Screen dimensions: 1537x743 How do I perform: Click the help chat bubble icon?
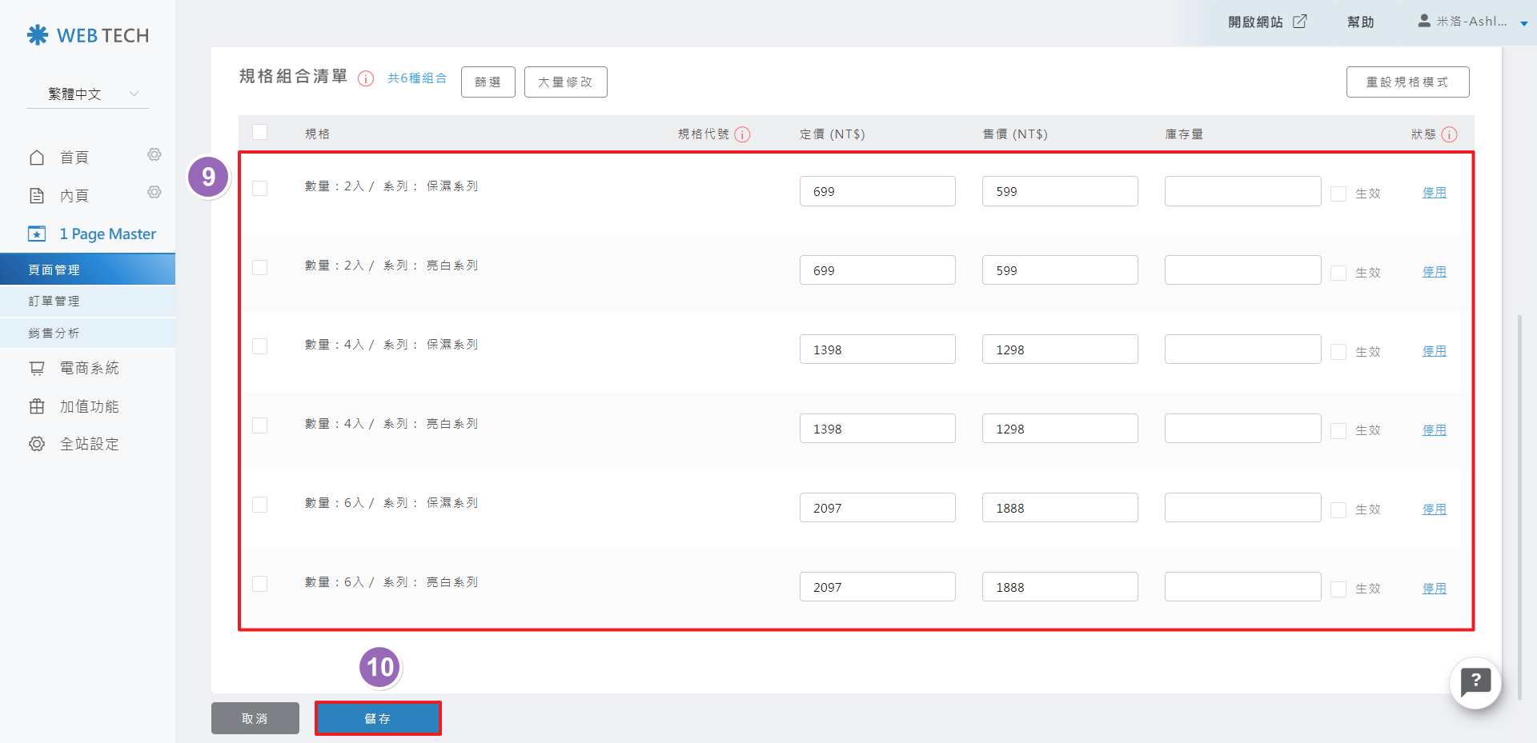[1475, 683]
